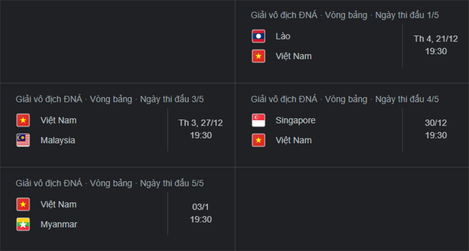469x251 pixels.
Task: Click the Malaysia flag icon
Action: pyautogui.click(x=23, y=140)
